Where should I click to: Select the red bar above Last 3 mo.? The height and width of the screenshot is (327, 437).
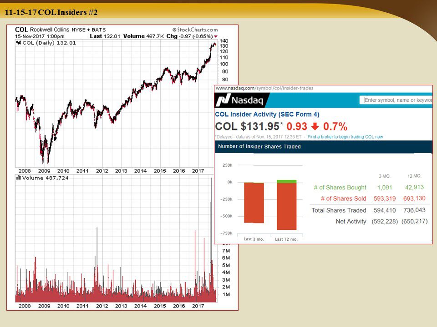pyautogui.click(x=254, y=203)
